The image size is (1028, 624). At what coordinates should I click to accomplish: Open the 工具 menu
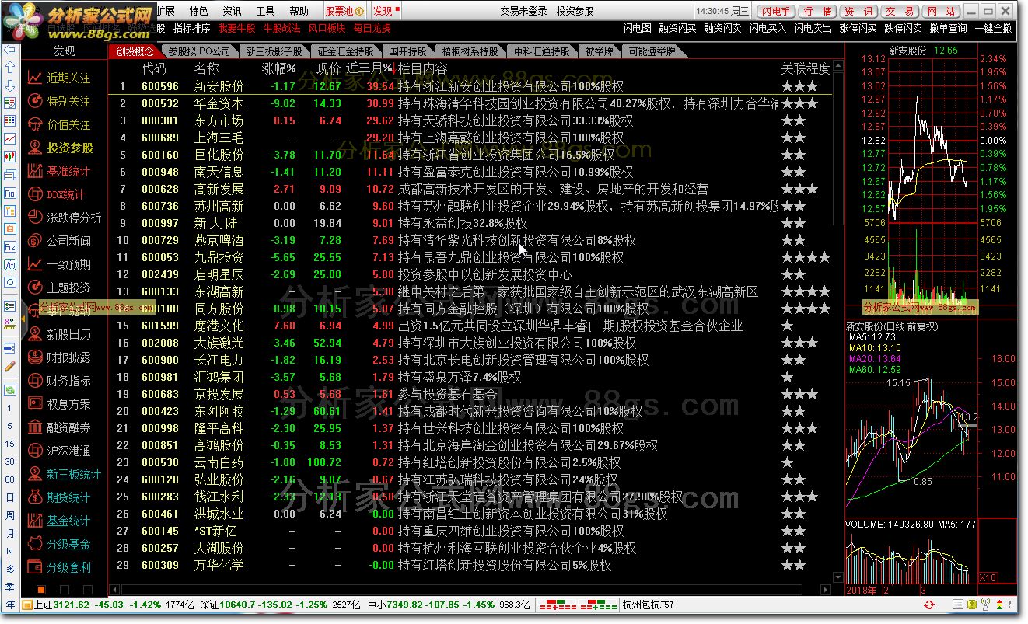pyautogui.click(x=265, y=11)
